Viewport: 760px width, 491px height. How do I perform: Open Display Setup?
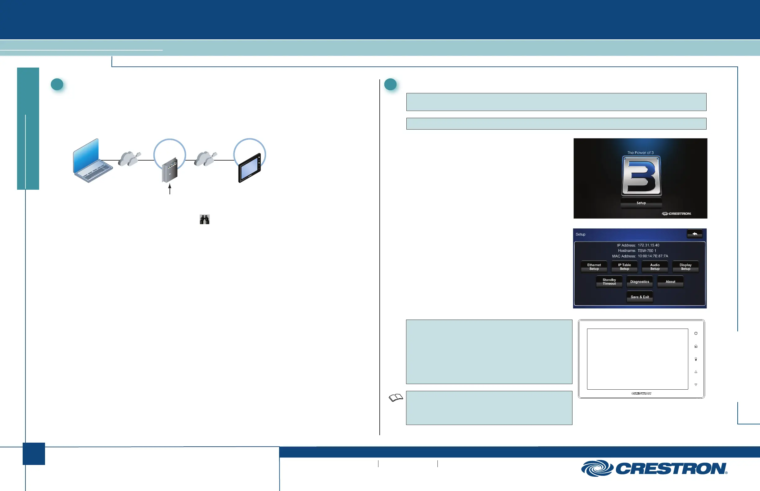coord(685,267)
